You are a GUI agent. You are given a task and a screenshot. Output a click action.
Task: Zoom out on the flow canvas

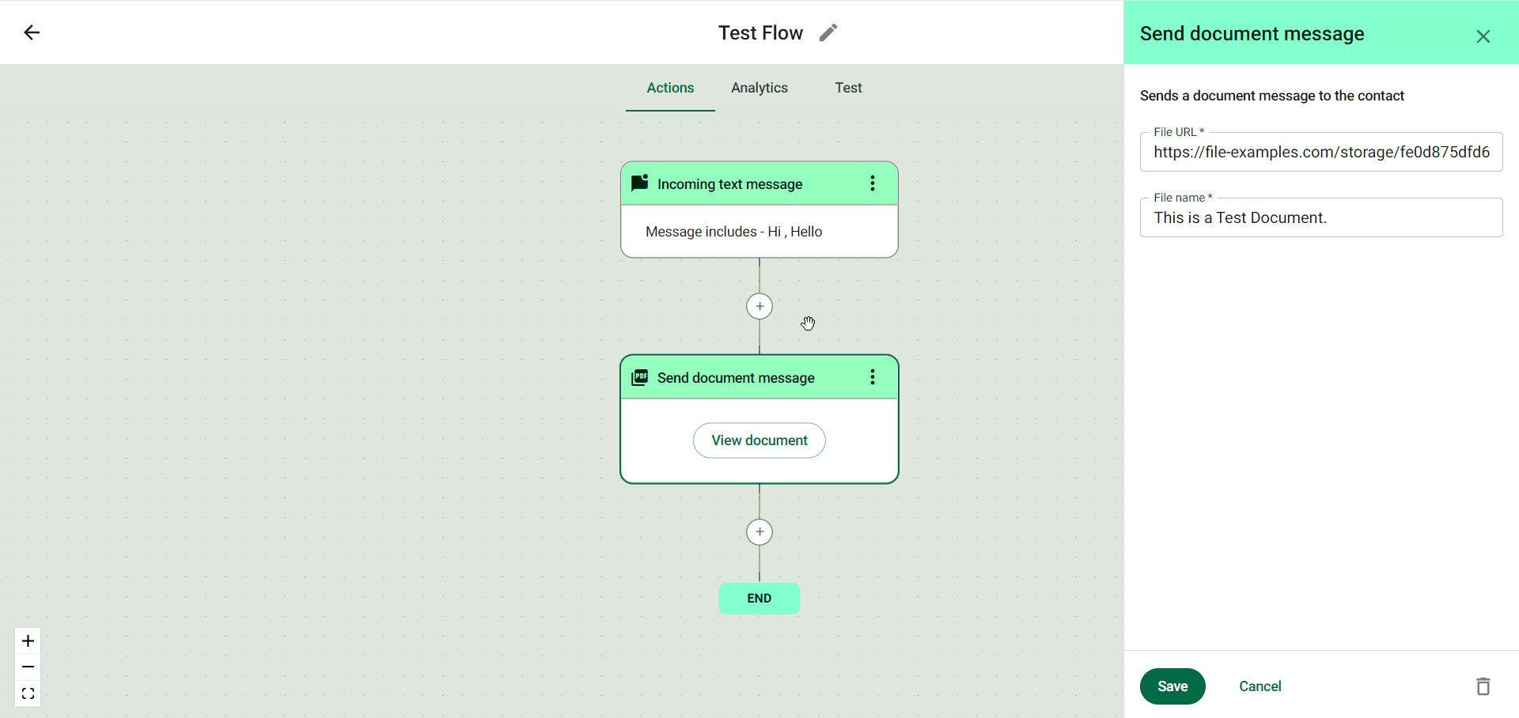pyautogui.click(x=28, y=667)
